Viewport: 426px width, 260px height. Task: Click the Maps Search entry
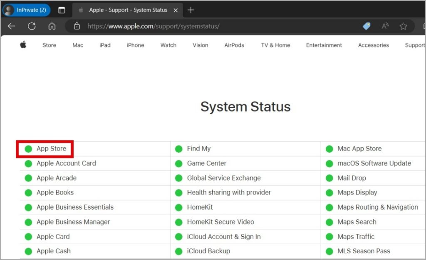click(x=357, y=222)
